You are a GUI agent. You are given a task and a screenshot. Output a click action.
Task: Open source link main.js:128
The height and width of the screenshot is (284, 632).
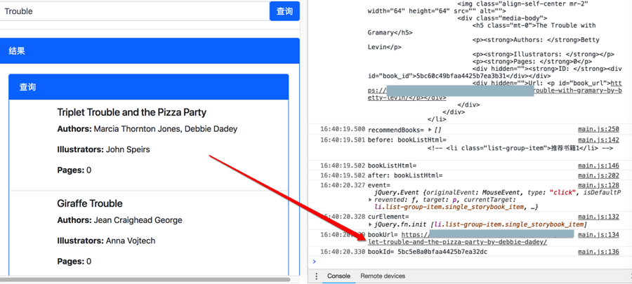pos(598,185)
